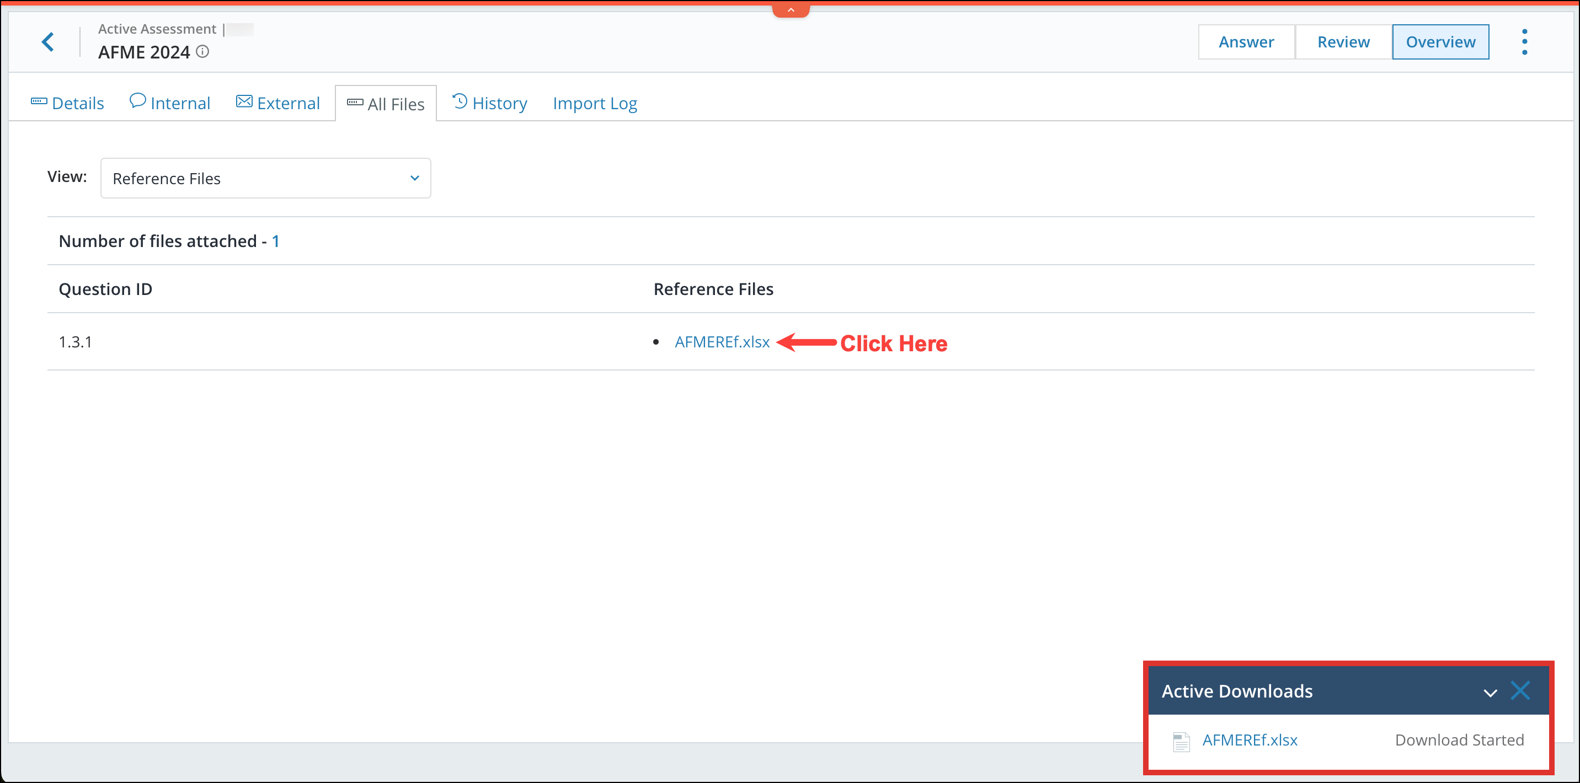Viewport: 1580px width, 783px height.
Task: Click the back arrow to return
Action: 49,42
